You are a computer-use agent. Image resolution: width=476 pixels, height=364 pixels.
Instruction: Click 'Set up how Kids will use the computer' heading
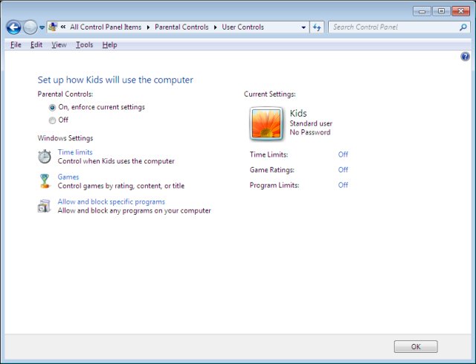(x=115, y=79)
